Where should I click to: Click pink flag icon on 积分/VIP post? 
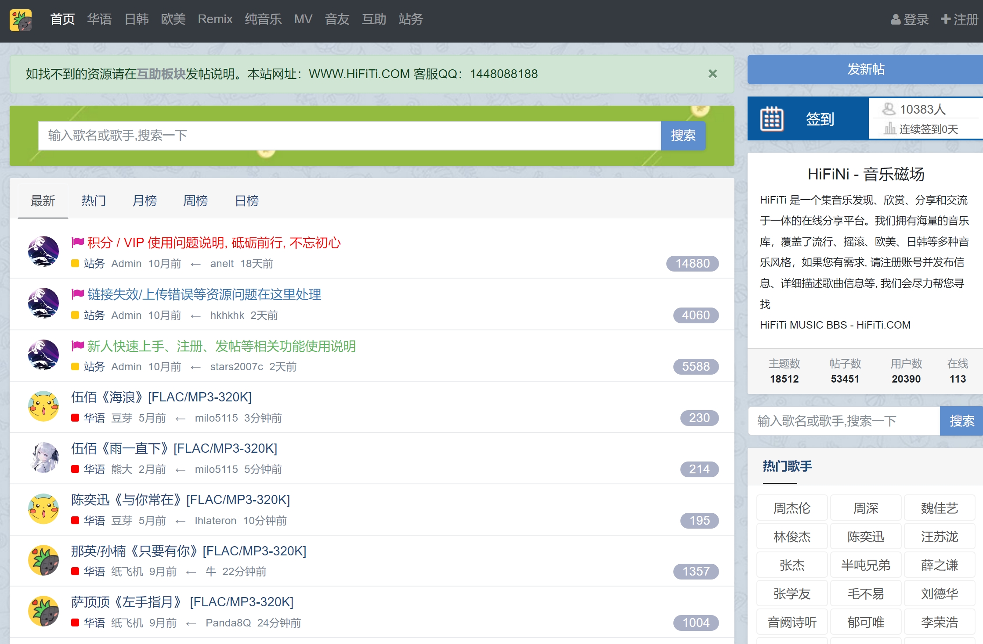pyautogui.click(x=78, y=242)
